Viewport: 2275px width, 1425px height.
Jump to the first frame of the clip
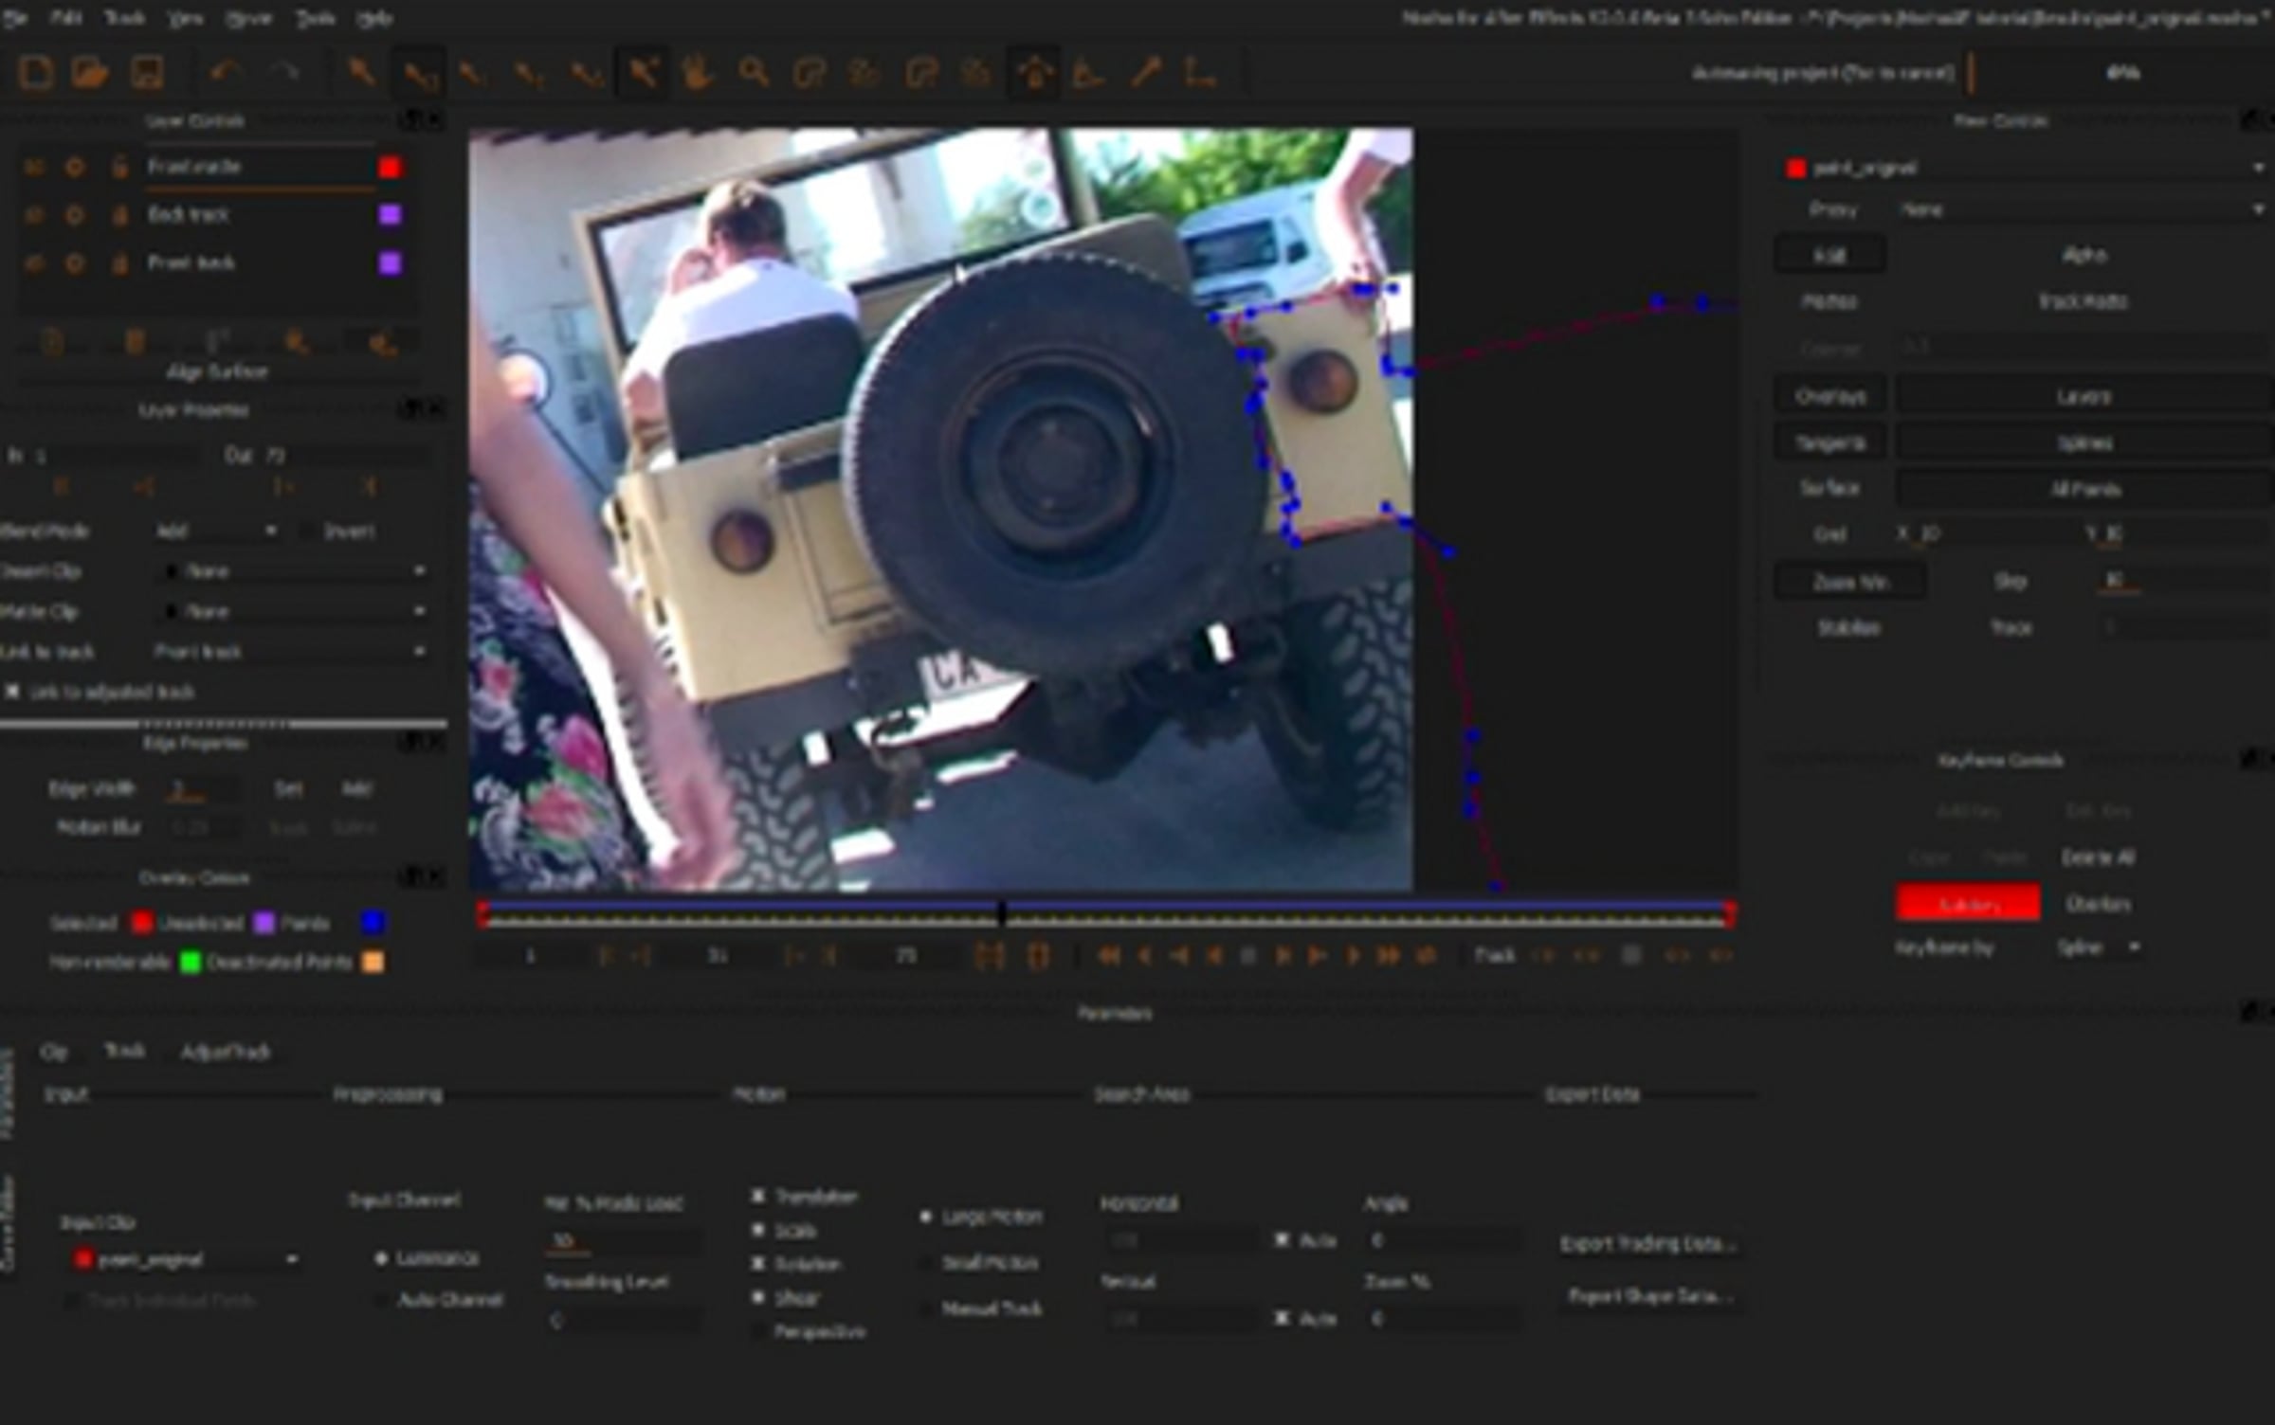click(x=1108, y=956)
